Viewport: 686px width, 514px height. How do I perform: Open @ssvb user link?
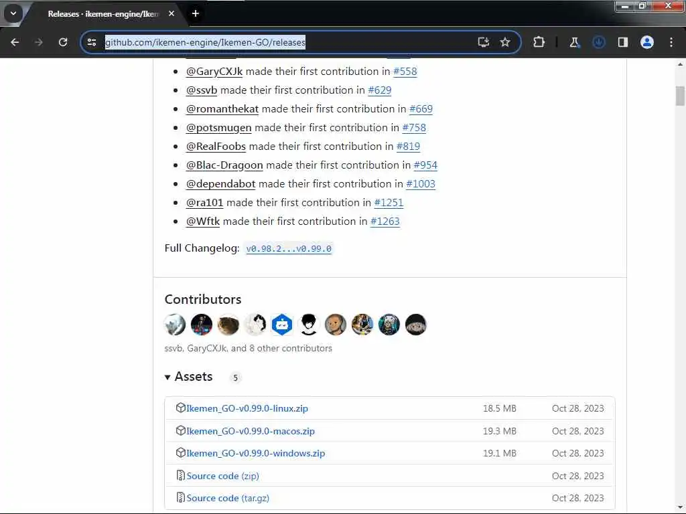pyautogui.click(x=201, y=90)
